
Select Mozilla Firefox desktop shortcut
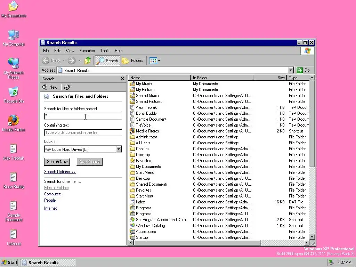(x=14, y=123)
